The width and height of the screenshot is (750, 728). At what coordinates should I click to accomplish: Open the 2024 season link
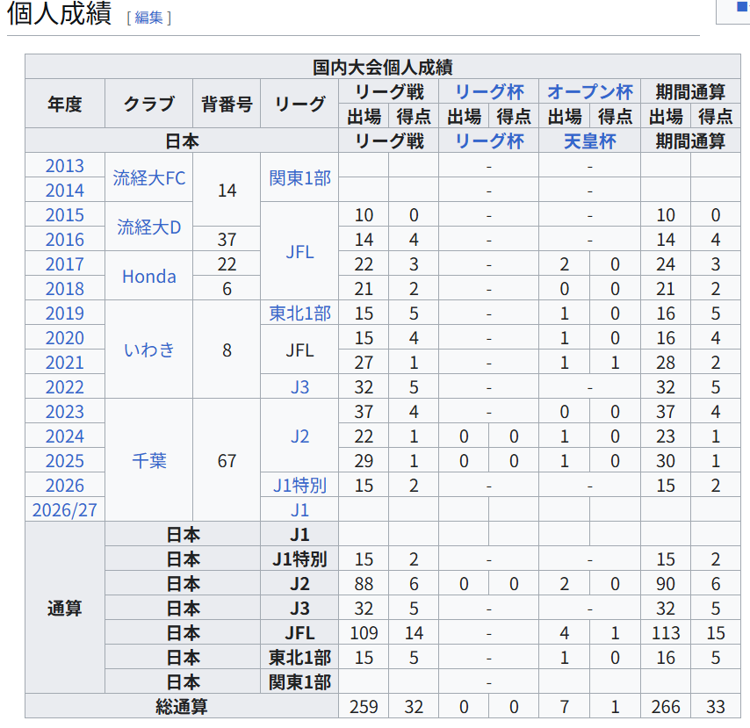pyautogui.click(x=65, y=436)
